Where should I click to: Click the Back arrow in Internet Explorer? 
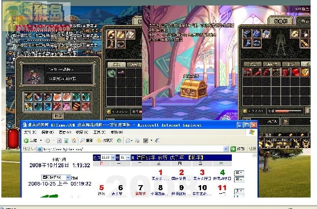(27, 140)
